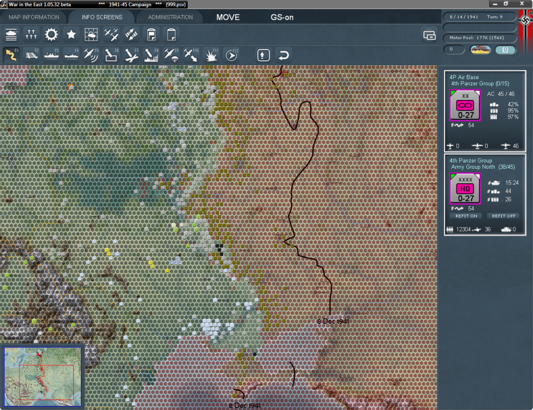Select the 4P Air Base XX counter
Viewport: 533px width, 410px height.
(x=465, y=105)
